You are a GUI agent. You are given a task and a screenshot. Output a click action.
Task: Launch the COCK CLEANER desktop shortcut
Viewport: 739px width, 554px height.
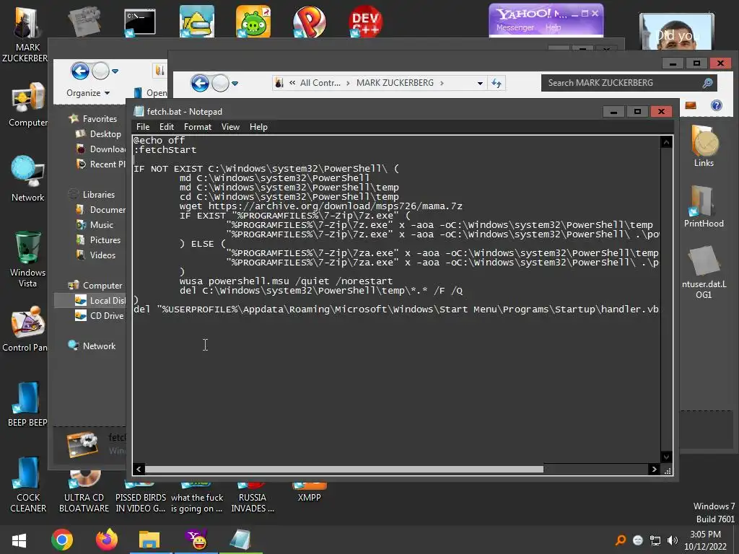click(x=28, y=484)
